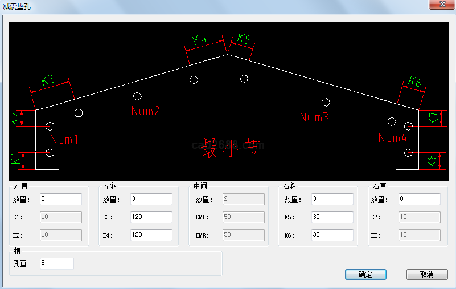Screen dimensions: 456x289
Task: Click the 确定 button
Action: pos(365,274)
